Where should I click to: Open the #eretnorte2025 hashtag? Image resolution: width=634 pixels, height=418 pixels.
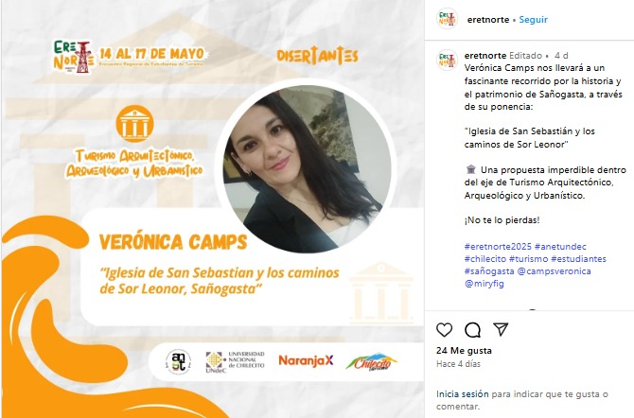tap(498, 247)
